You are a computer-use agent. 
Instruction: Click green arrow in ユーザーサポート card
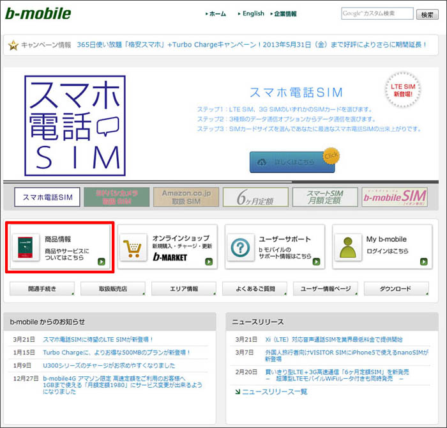pos(317,262)
